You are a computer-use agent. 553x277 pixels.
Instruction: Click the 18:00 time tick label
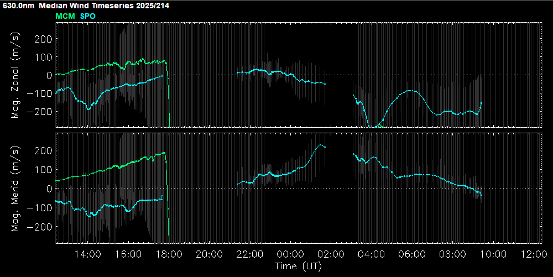(x=169, y=254)
